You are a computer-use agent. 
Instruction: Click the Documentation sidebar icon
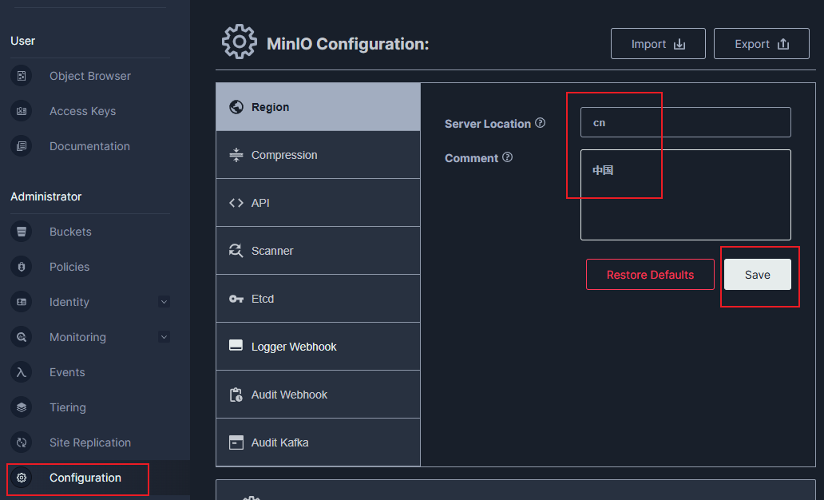pos(22,146)
